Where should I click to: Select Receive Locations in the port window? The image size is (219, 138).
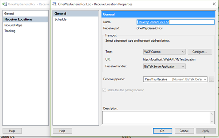pos(25,19)
